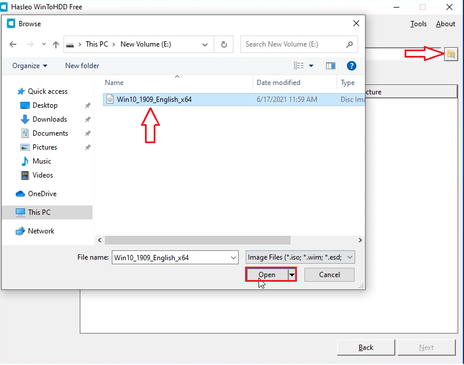The height and width of the screenshot is (365, 464).
Task: Click the pin icon next to Pictures
Action: [x=87, y=147]
